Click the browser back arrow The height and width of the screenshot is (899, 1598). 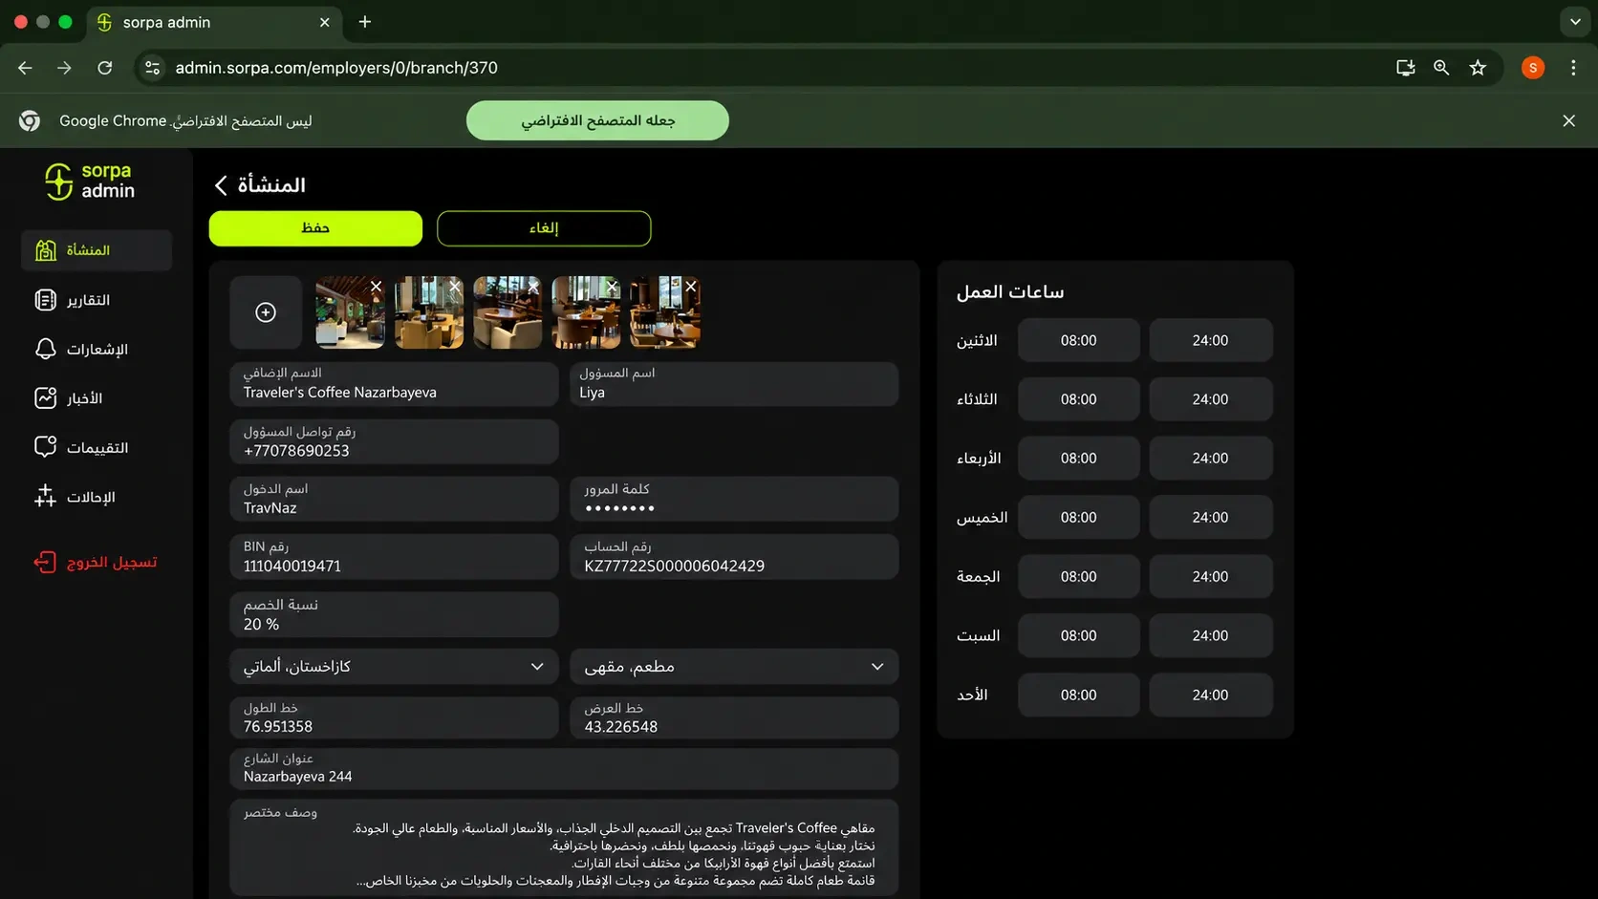(25, 68)
